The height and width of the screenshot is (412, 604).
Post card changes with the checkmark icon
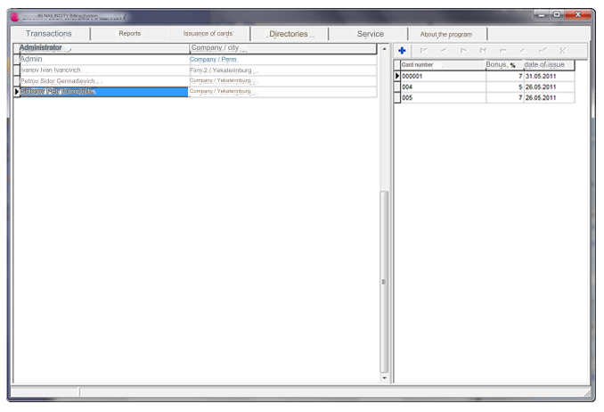click(543, 51)
